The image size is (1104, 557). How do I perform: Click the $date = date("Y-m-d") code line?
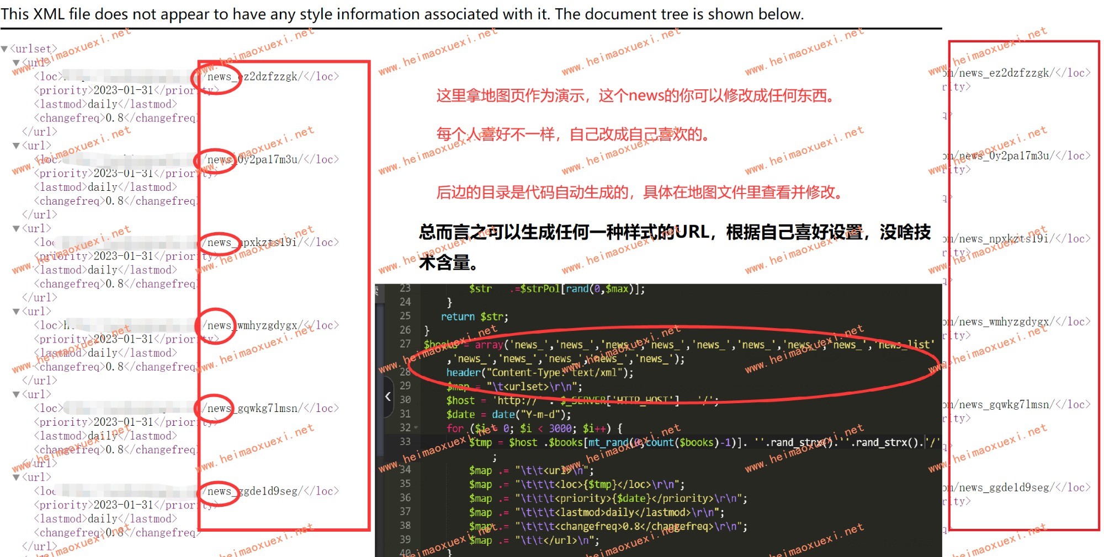[x=508, y=414]
